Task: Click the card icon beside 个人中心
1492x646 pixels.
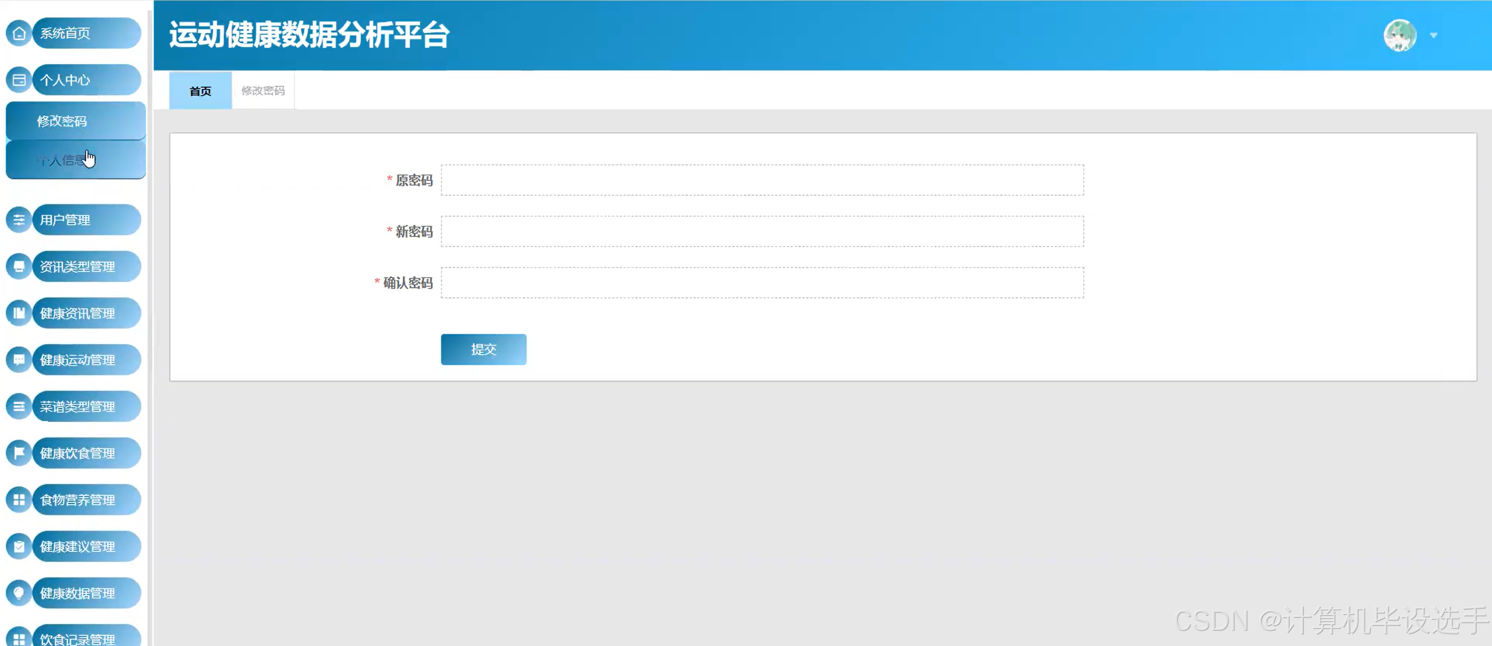Action: pyautogui.click(x=19, y=80)
